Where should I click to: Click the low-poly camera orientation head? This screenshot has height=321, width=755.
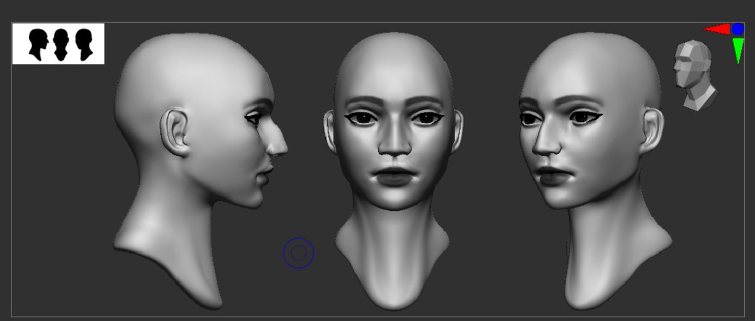695,76
